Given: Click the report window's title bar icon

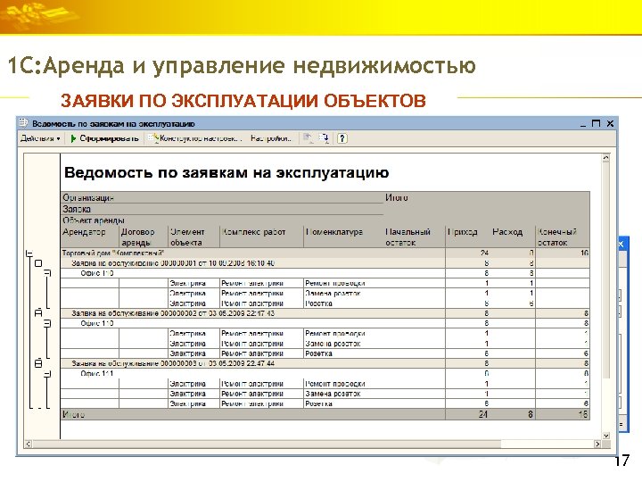Looking at the screenshot, I should (24, 123).
